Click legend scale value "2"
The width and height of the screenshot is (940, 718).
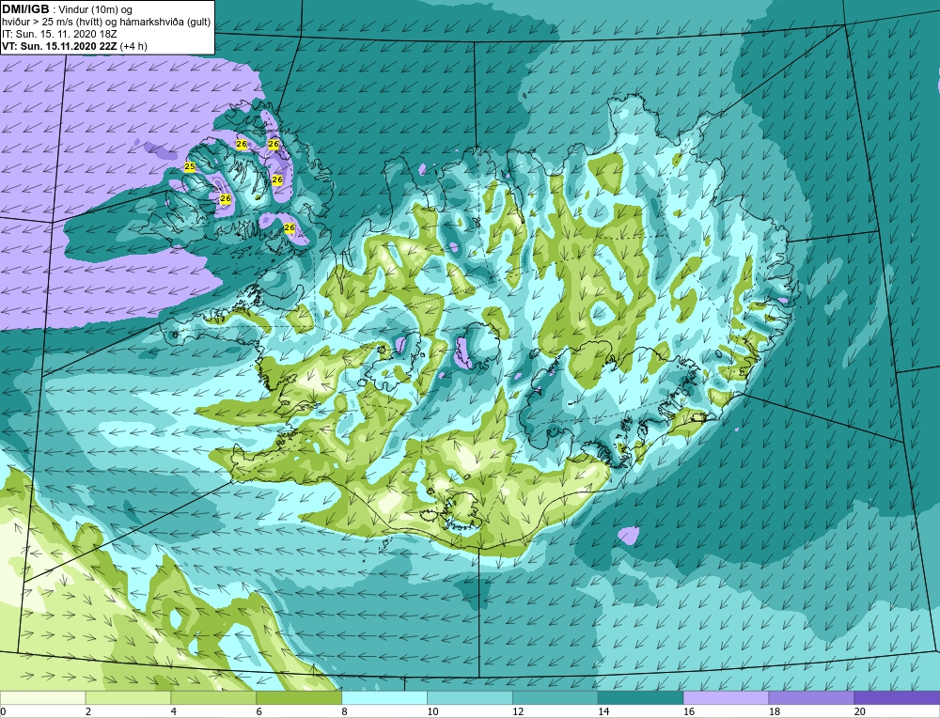point(88,711)
